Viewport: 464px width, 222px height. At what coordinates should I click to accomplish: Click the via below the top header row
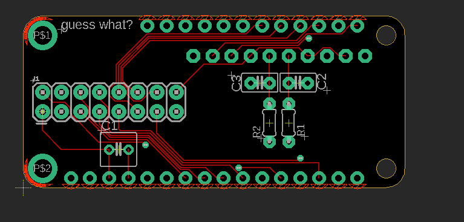pyautogui.click(x=309, y=38)
